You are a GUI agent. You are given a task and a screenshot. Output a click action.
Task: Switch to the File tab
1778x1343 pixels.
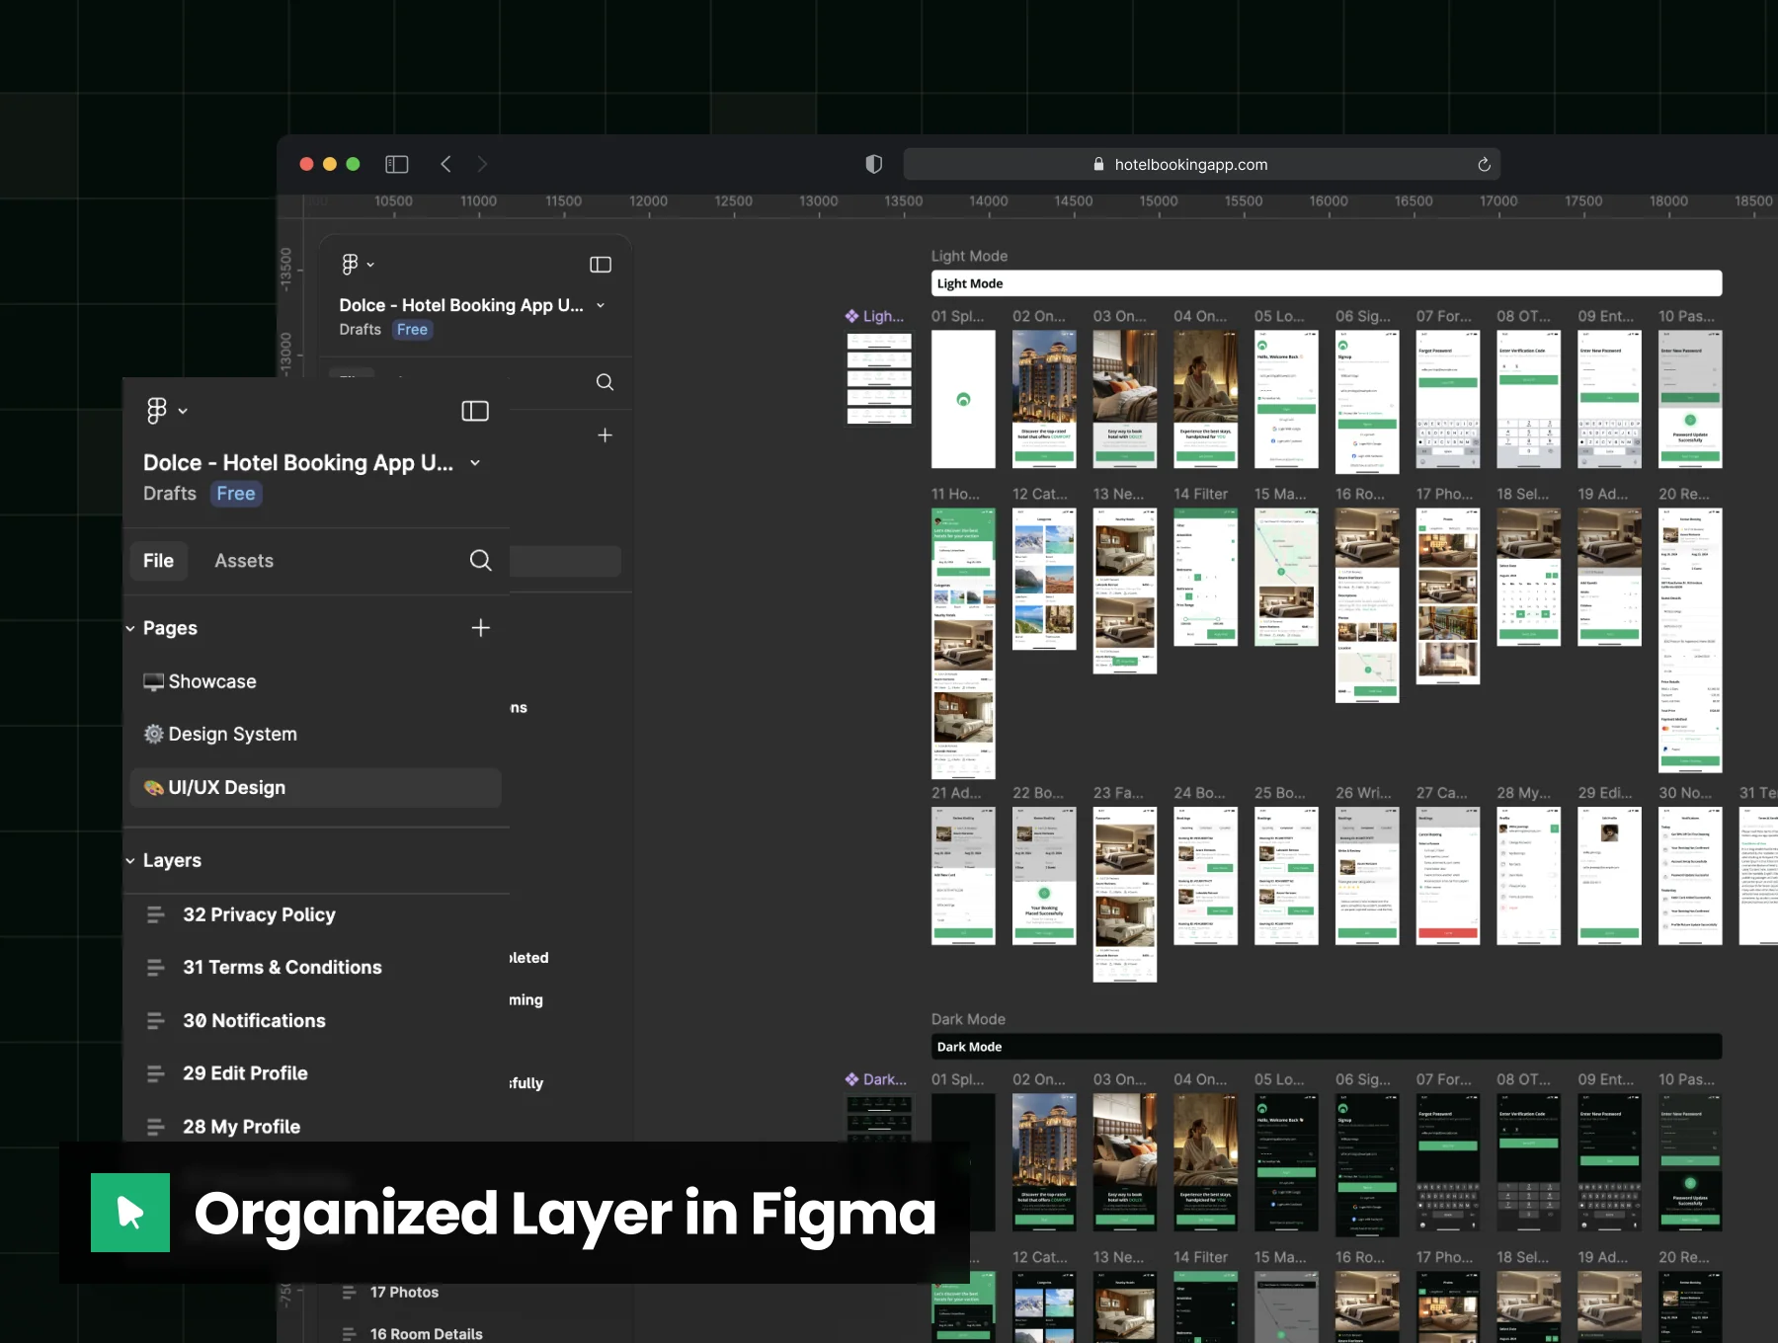point(158,561)
